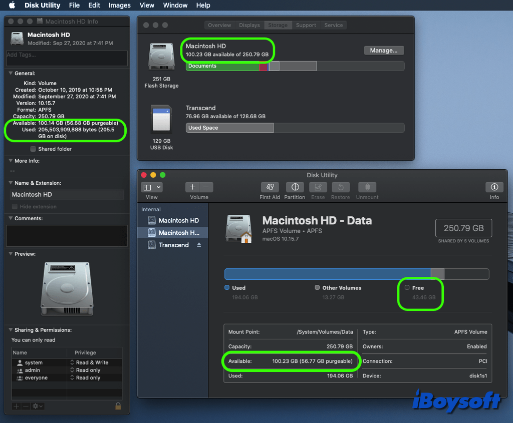Switch to the Displays tab

tap(249, 25)
